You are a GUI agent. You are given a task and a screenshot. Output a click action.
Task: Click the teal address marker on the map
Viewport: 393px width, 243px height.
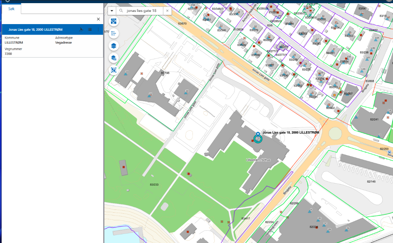coord(258,138)
